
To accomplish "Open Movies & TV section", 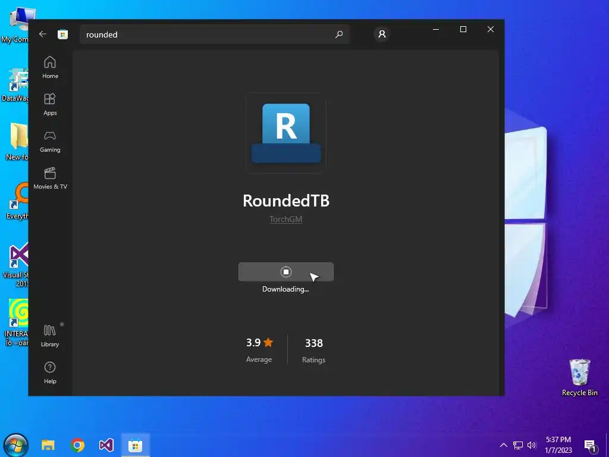I will pos(50,178).
